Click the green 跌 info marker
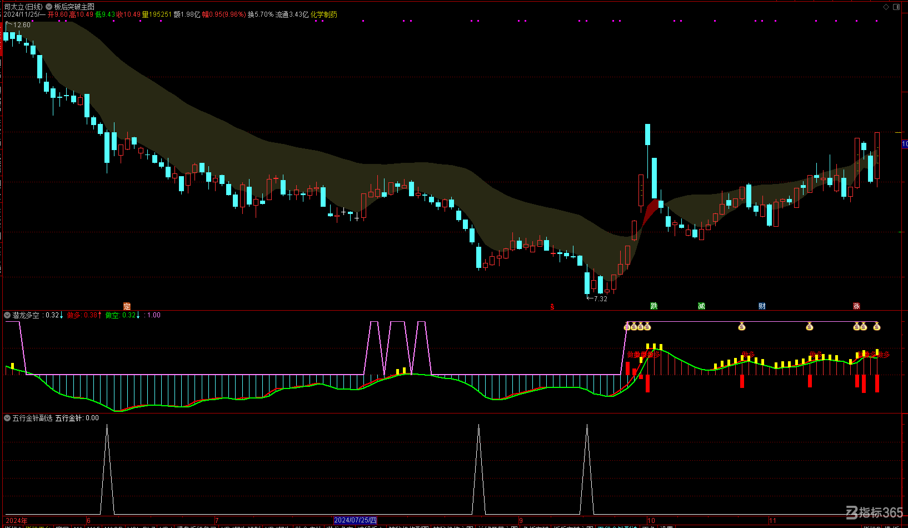This screenshot has height=528, width=908. (x=654, y=306)
